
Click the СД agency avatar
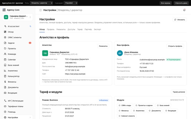[x=45, y=53]
